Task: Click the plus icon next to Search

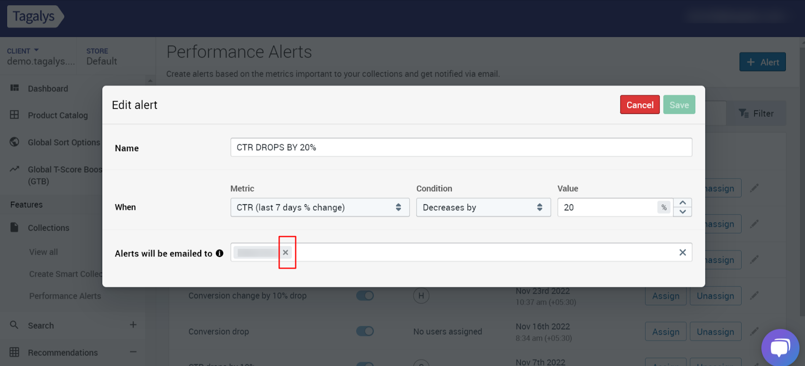Action: [133, 325]
